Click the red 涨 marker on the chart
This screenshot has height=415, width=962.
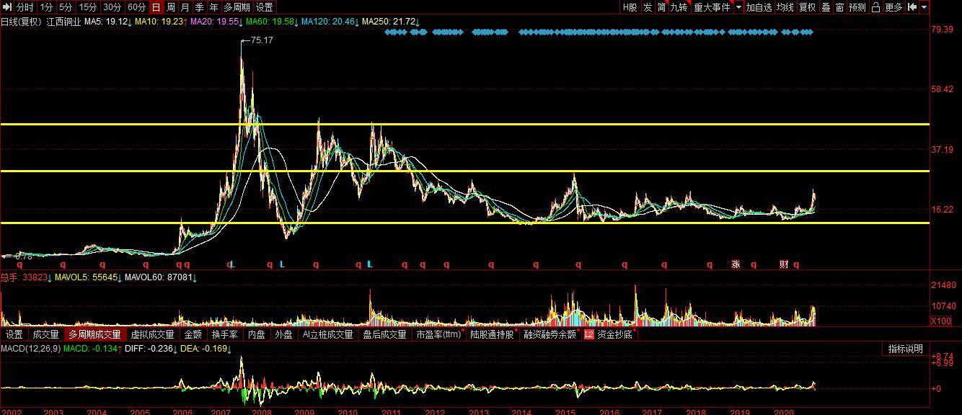pyautogui.click(x=736, y=264)
